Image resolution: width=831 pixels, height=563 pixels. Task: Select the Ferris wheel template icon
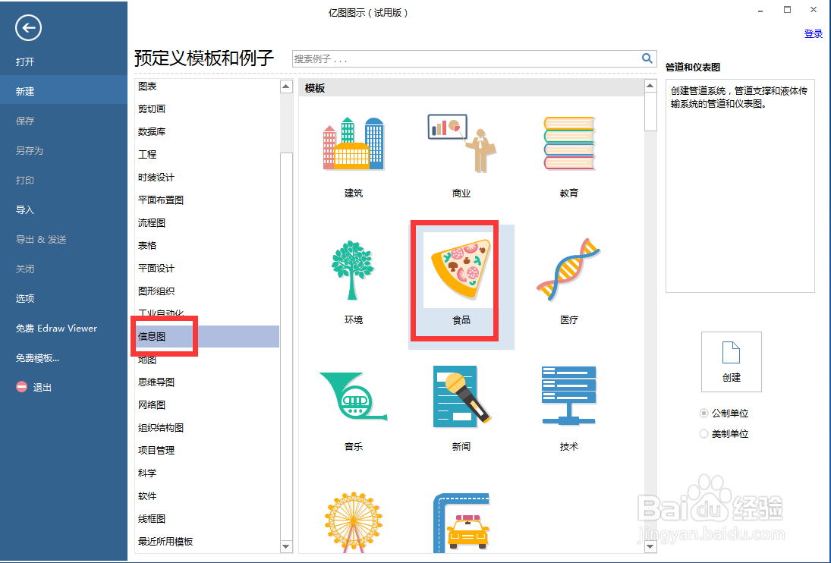tap(353, 522)
